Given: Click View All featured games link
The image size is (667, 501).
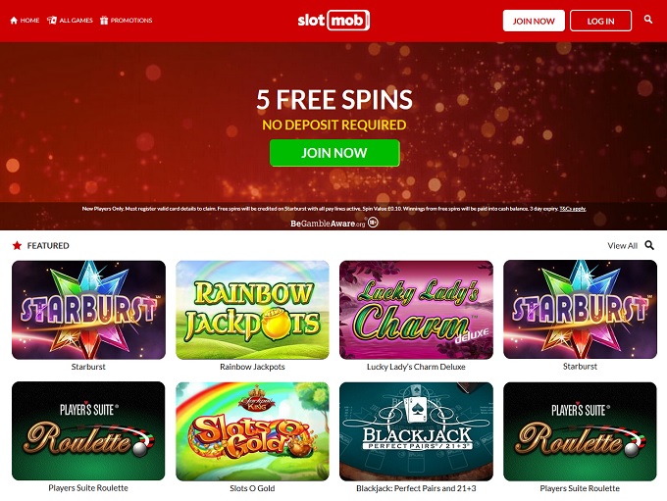Looking at the screenshot, I should pos(622,245).
